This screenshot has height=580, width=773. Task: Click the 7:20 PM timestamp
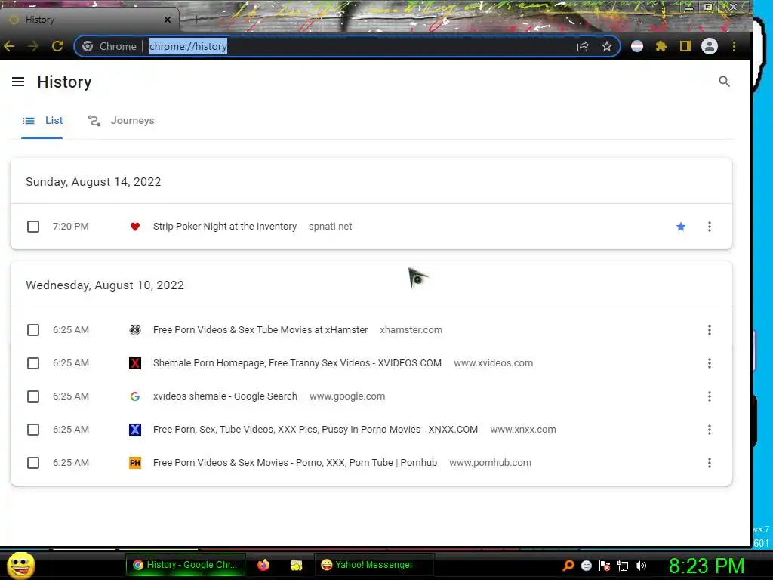tap(71, 227)
